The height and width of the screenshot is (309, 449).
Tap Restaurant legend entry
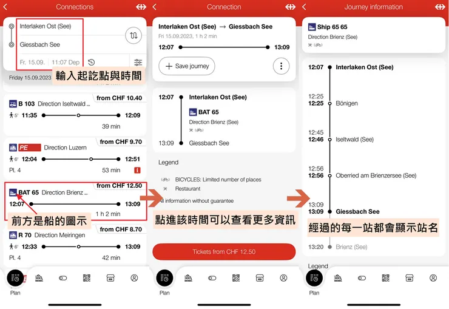(x=181, y=189)
